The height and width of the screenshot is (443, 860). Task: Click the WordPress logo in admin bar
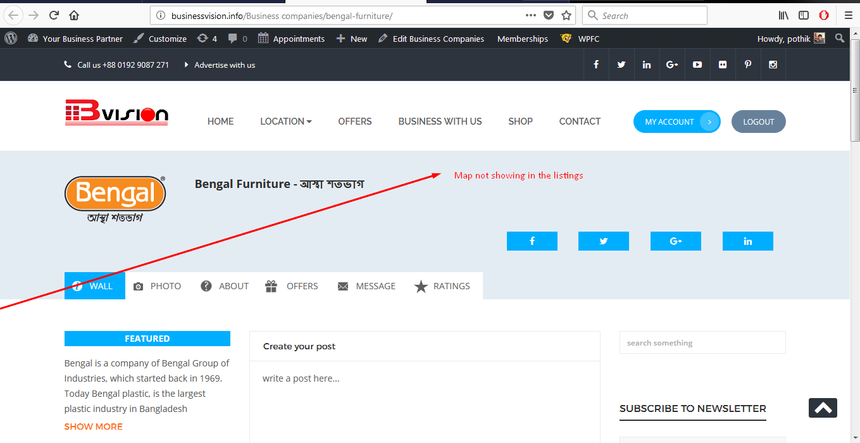pos(11,38)
